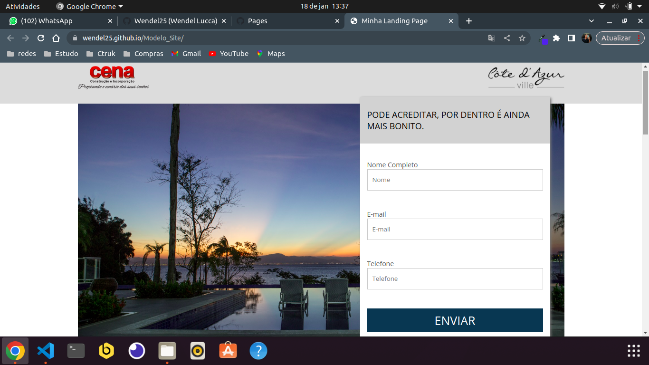The image size is (649, 365).
Task: Open Chrome's three-dot menu next to Atualizar
Action: coord(639,38)
